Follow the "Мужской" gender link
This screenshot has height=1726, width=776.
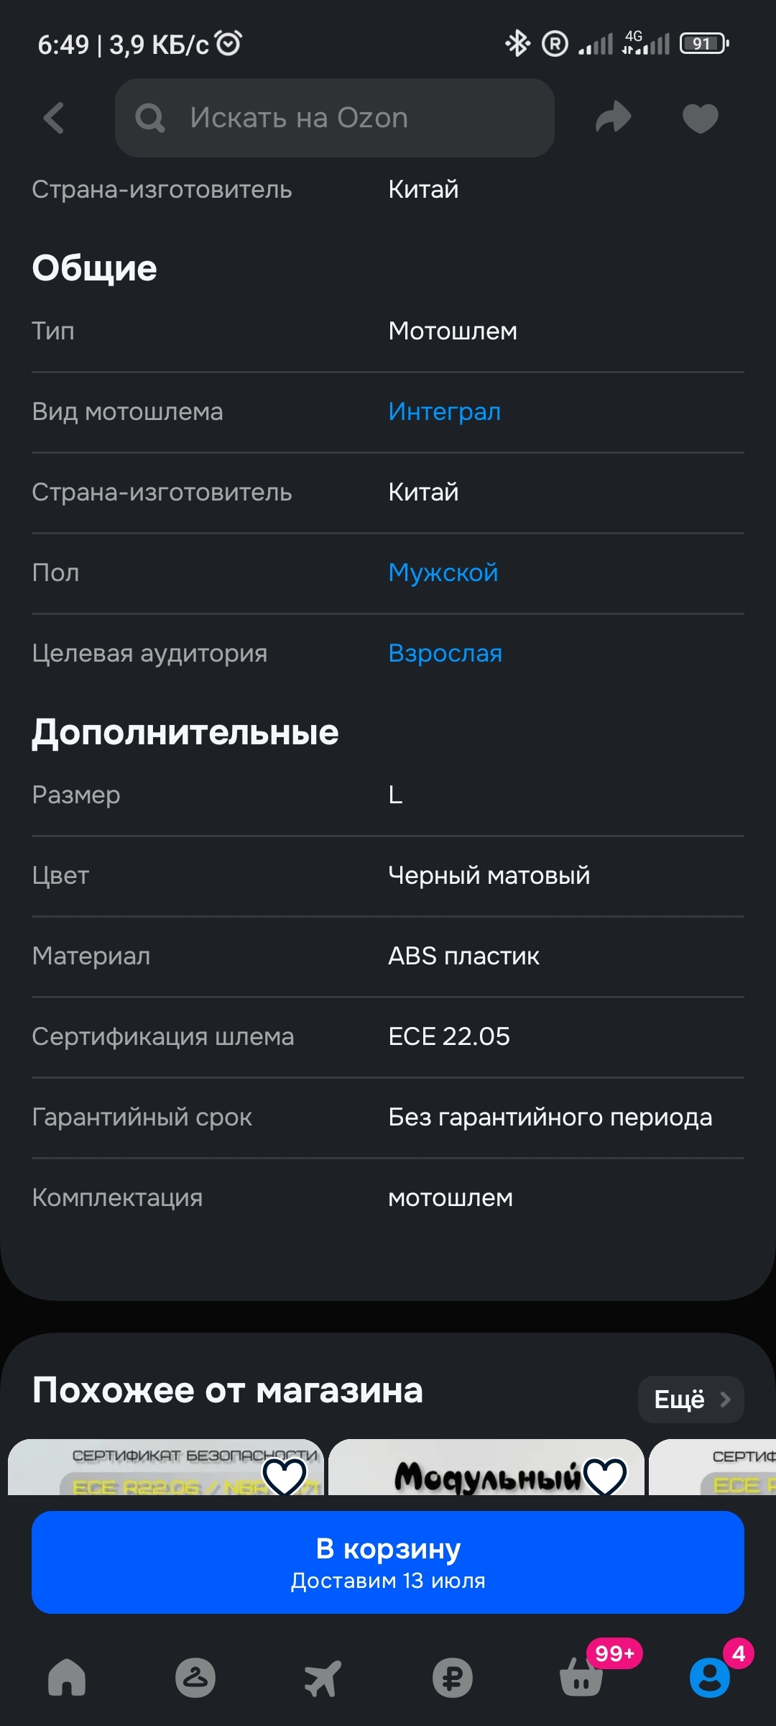pos(443,572)
